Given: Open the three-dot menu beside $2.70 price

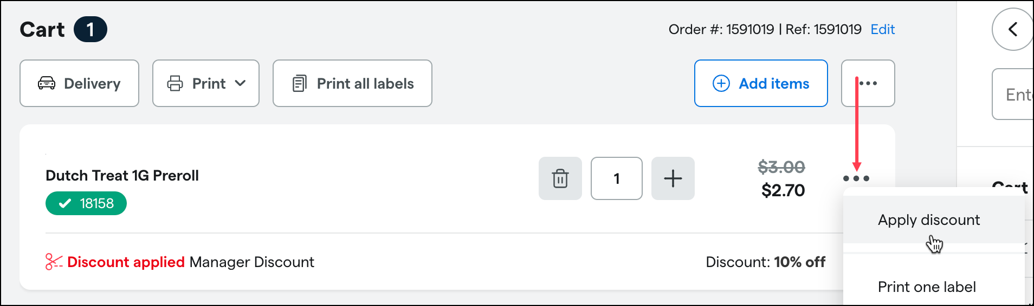Looking at the screenshot, I should (856, 178).
